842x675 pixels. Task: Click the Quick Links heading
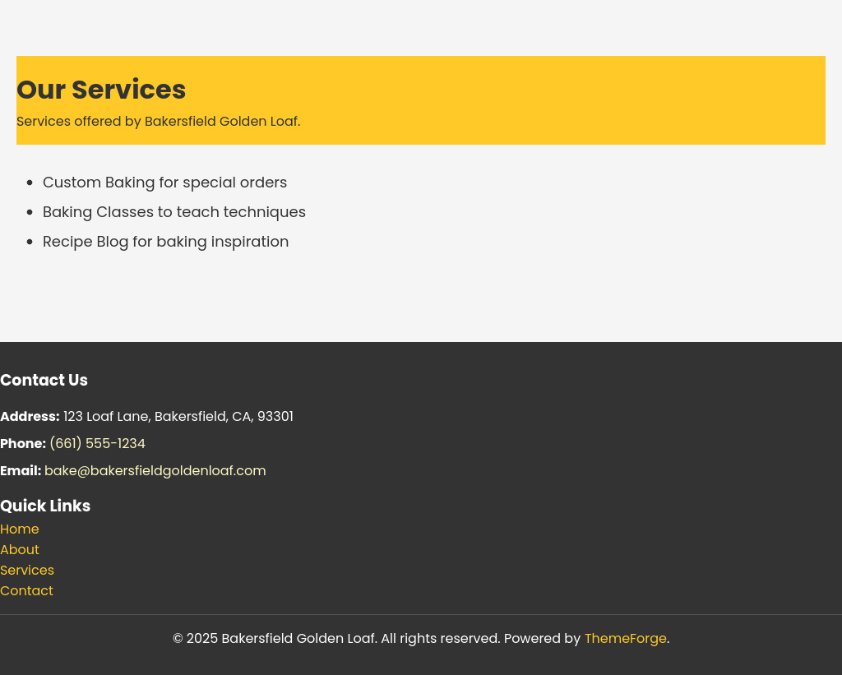(45, 506)
